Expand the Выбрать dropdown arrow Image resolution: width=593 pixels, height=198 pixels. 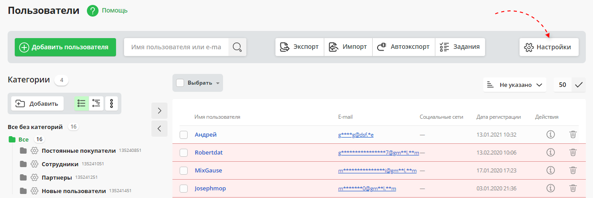[x=218, y=83]
